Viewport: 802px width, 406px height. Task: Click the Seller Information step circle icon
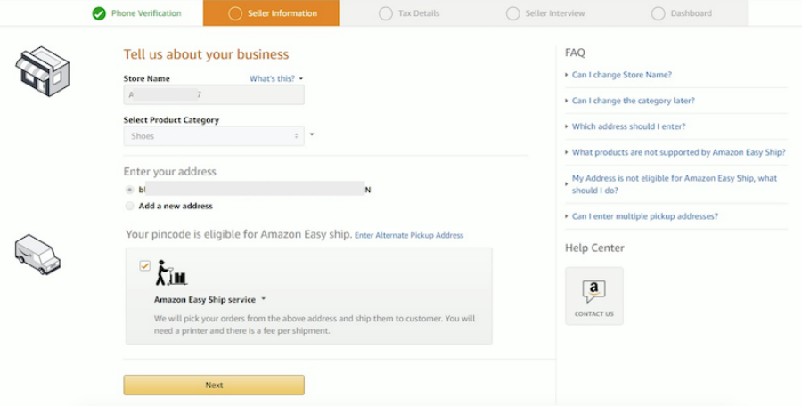point(234,13)
